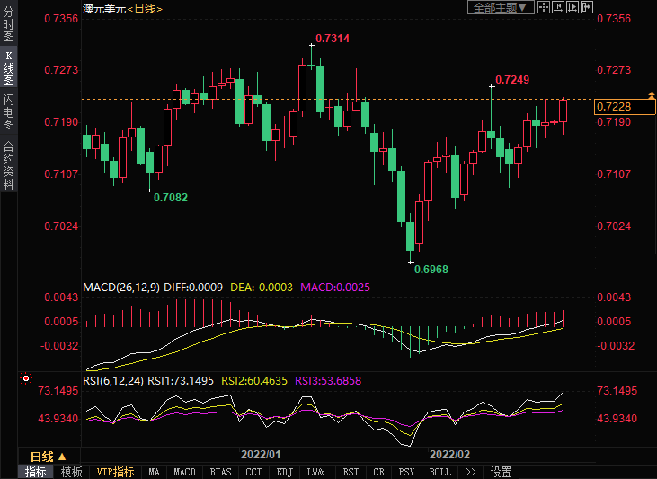Enable the BOLL indicator in bottom bar
Image resolution: width=657 pixels, height=479 pixels.
[439, 472]
